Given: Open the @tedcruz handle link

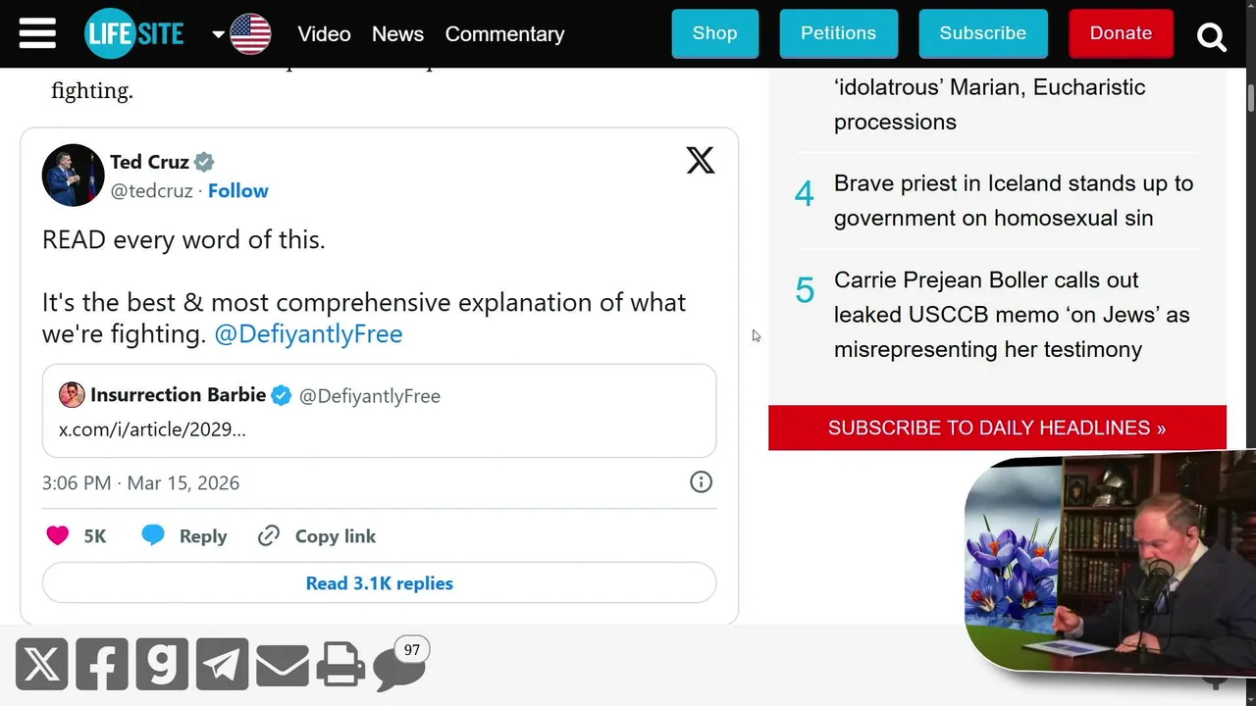Looking at the screenshot, I should 151,190.
